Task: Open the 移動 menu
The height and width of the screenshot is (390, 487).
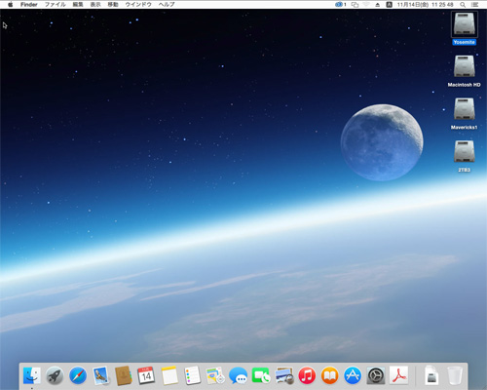Action: click(x=113, y=5)
